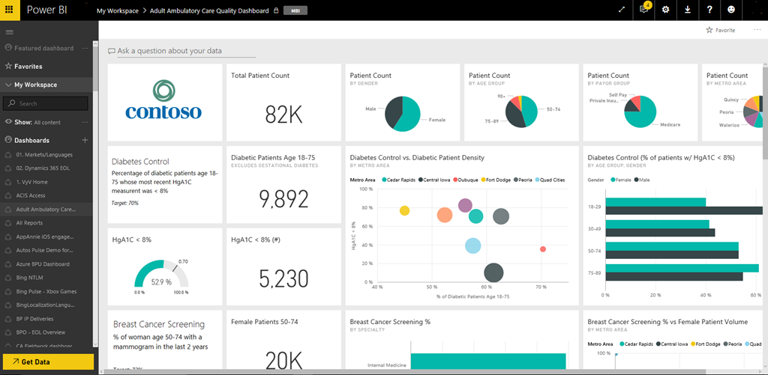The image size is (768, 375).
Task: Click the ellipsis next to Featured dashboard
Action: 85,49
